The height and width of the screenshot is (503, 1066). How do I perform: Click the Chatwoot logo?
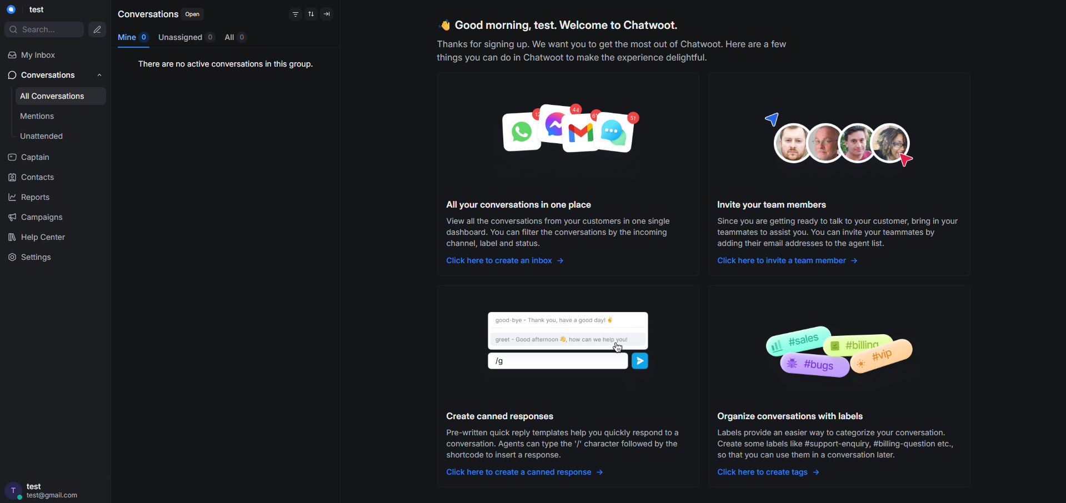(11, 9)
